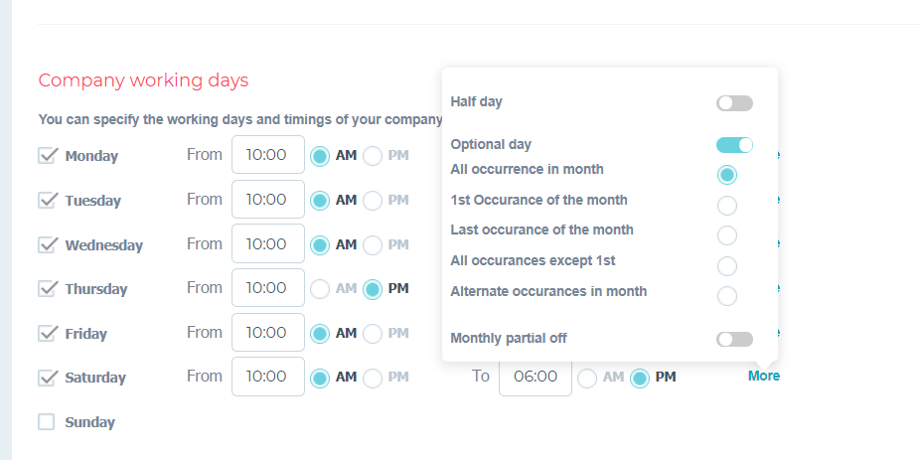Check the Sunday checkbox

tap(47, 422)
